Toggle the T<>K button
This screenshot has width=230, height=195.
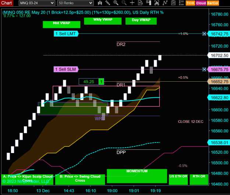(x=190, y=3)
